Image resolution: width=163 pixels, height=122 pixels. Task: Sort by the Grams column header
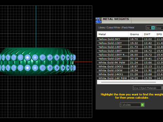[135, 34]
